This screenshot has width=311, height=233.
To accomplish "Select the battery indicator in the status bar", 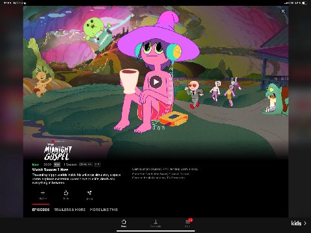I will click(x=305, y=3).
